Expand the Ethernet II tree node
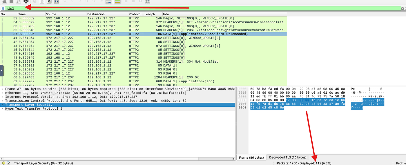This screenshot has width=406, height=165. [x=3, y=93]
